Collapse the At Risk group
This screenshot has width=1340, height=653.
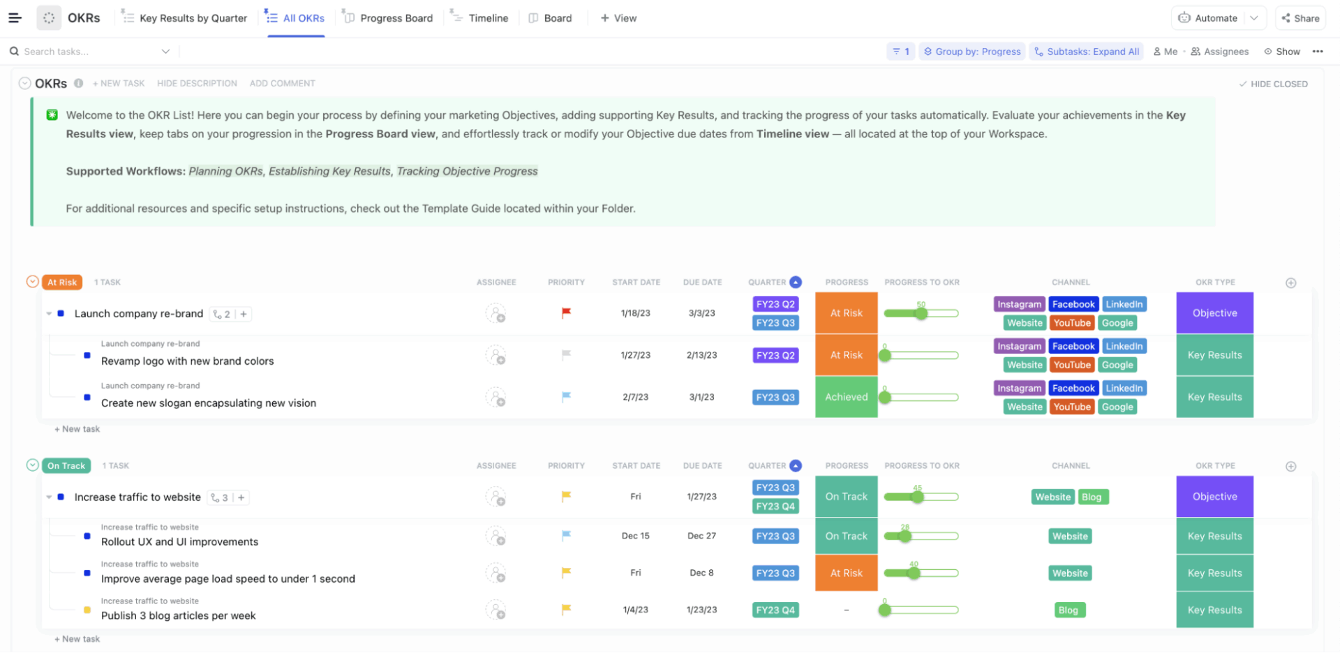(x=32, y=281)
